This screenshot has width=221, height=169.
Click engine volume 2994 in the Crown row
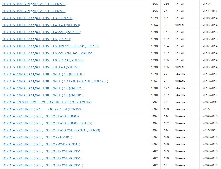[x=154, y=102]
